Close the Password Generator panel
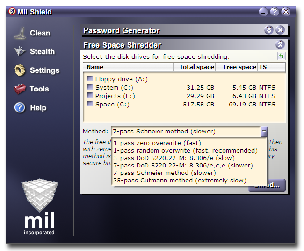The width and height of the screenshot is (304, 251). pyautogui.click(x=280, y=30)
